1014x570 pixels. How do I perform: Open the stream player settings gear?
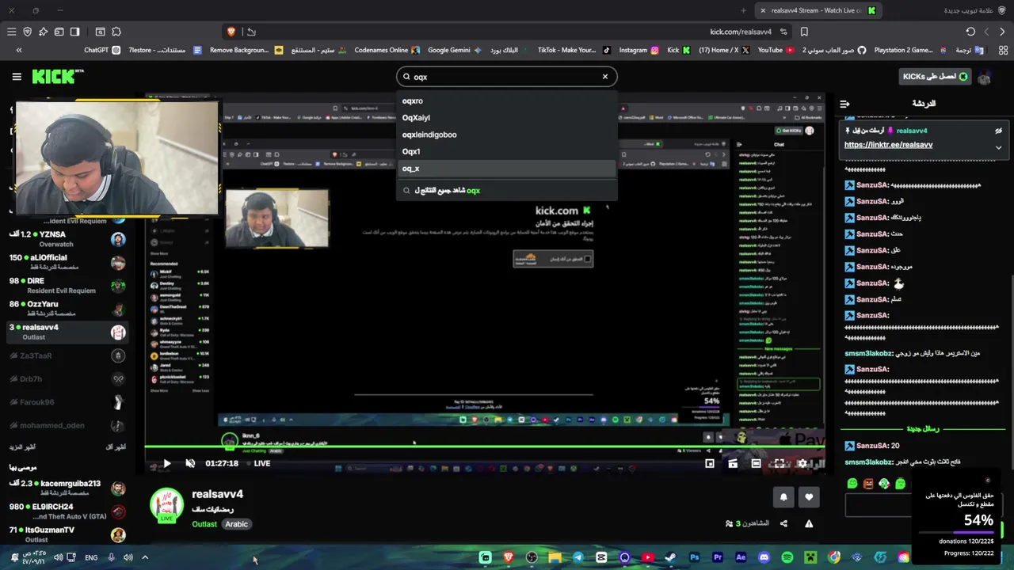[x=802, y=464]
